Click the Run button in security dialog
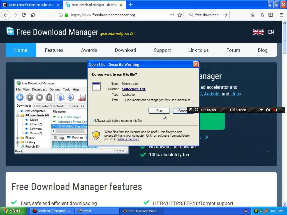287x215 pixels. point(159,111)
